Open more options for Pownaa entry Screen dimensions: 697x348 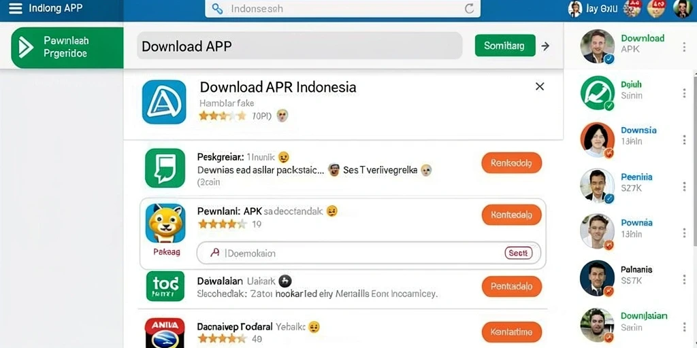coord(684,232)
